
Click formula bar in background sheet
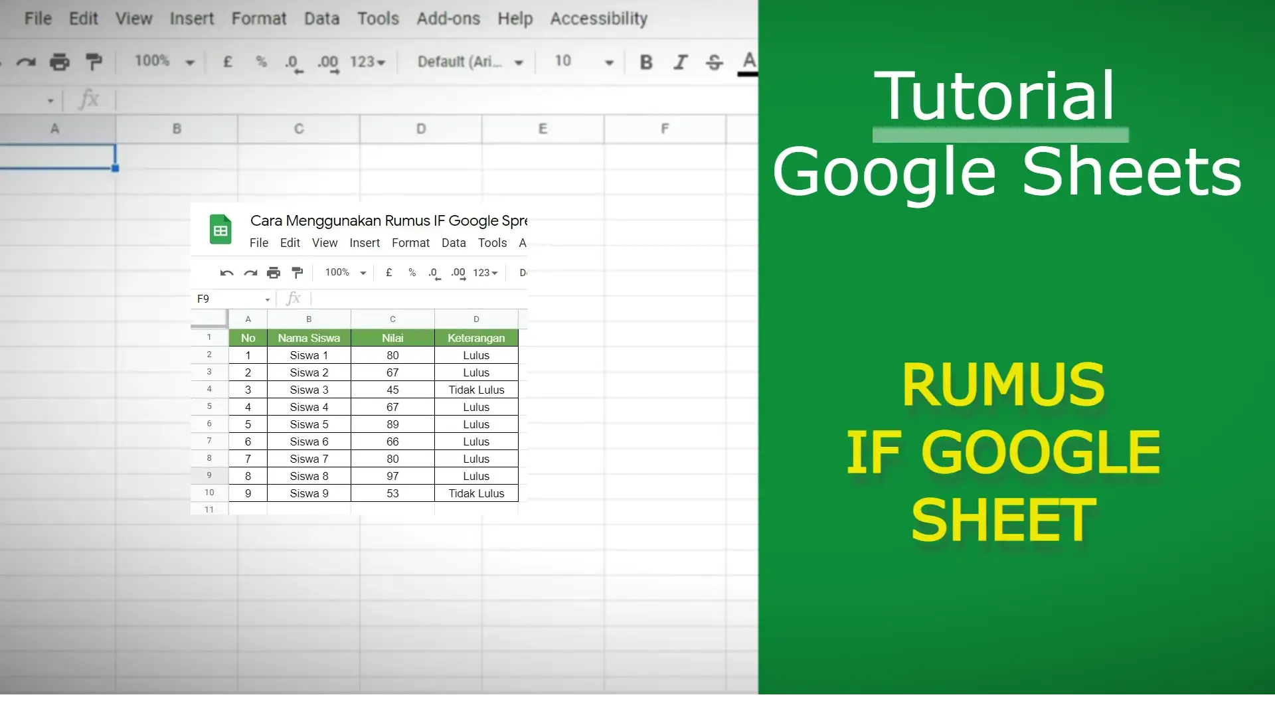coord(437,100)
